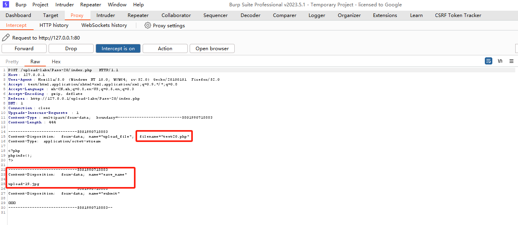Image resolution: width=518 pixels, height=225 pixels.
Task: Click the upload-19.jpg value line
Action: pyautogui.click(x=24, y=184)
